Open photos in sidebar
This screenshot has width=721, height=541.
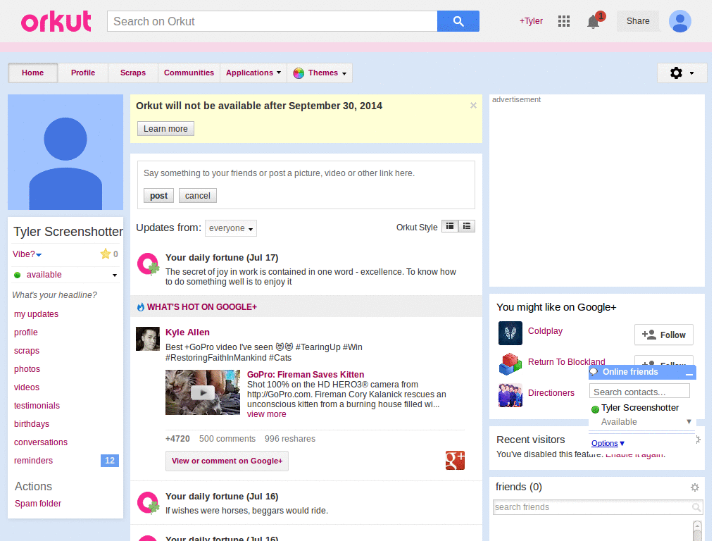[27, 369]
